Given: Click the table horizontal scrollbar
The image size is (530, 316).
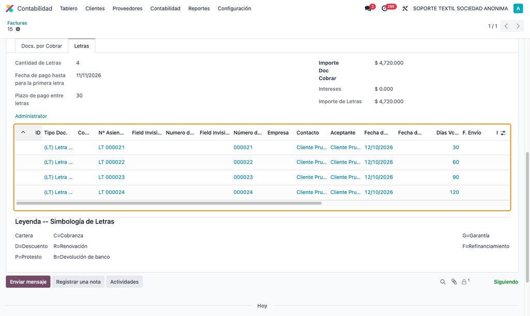Looking at the screenshot, I should [x=169, y=203].
